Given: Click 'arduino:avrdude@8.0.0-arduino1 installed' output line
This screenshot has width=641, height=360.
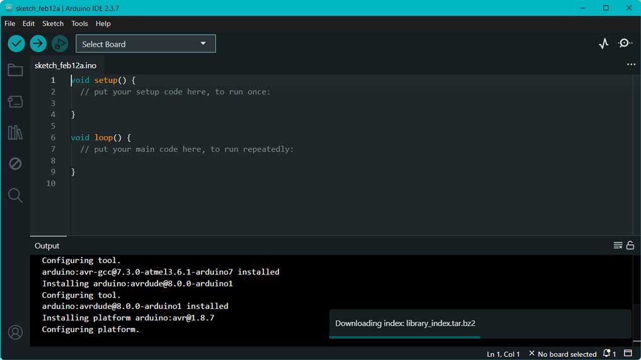Looking at the screenshot, I should pos(135,306).
